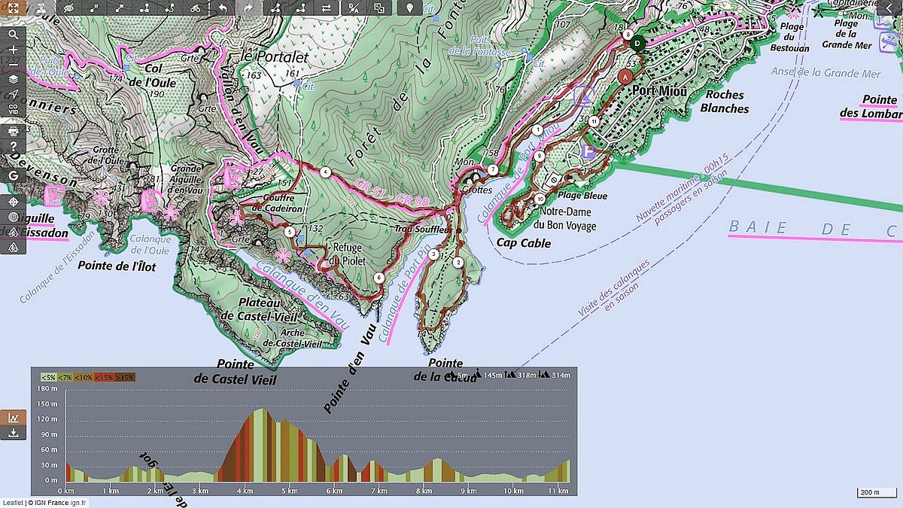903x508 pixels.
Task: Click the G icon in sidebar
Action: (13, 175)
